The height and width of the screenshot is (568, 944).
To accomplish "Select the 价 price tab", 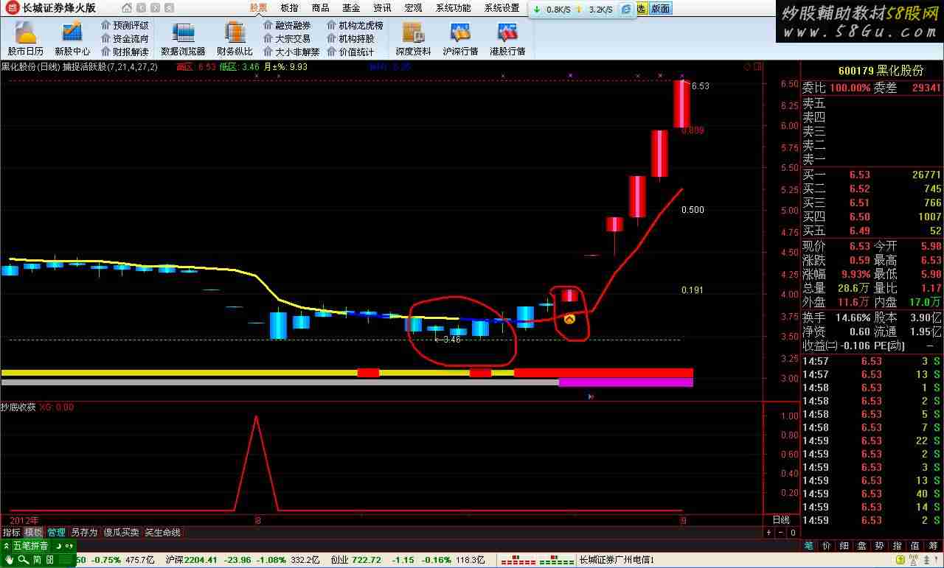I will [827, 546].
